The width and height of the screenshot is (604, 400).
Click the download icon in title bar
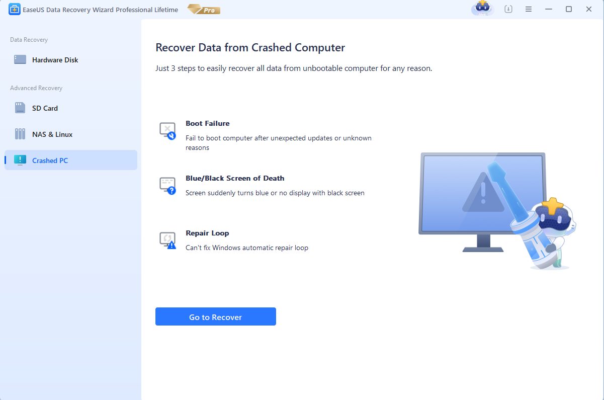[508, 10]
